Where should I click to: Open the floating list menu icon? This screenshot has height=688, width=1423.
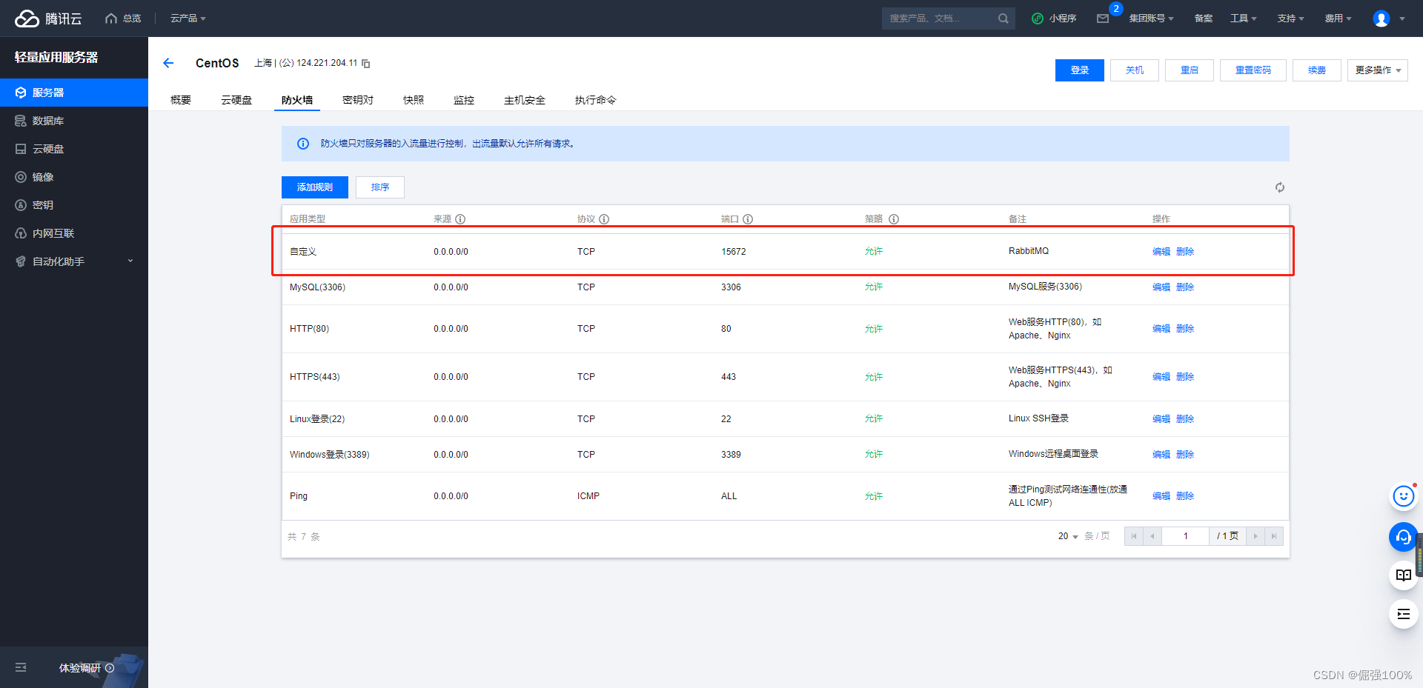tap(1403, 614)
